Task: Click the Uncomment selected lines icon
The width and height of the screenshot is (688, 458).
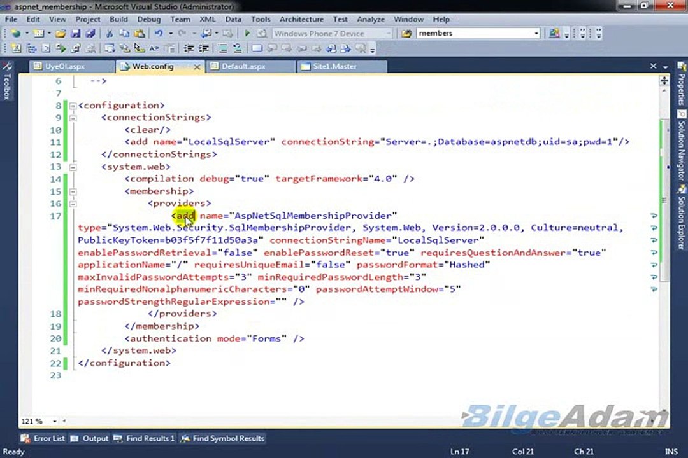Action: pyautogui.click(x=237, y=48)
